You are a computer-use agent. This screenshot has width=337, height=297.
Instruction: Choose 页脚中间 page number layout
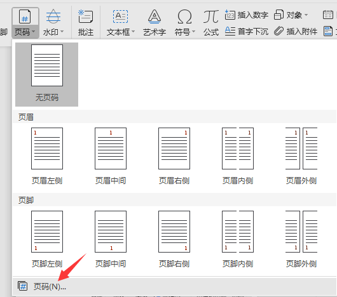click(x=111, y=239)
